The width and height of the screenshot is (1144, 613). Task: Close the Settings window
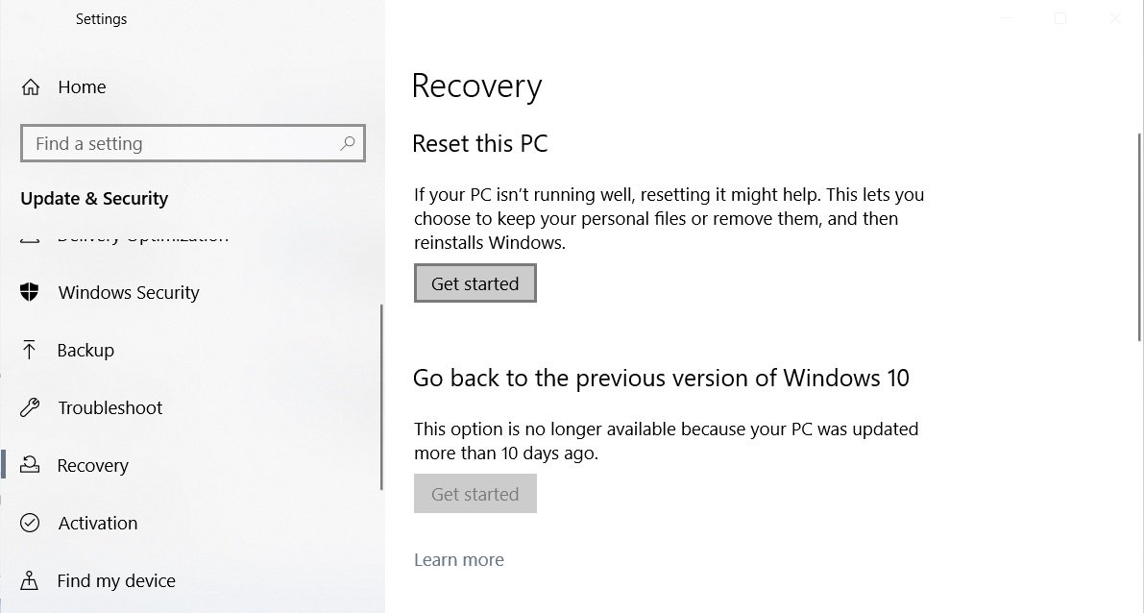[x=1114, y=19]
